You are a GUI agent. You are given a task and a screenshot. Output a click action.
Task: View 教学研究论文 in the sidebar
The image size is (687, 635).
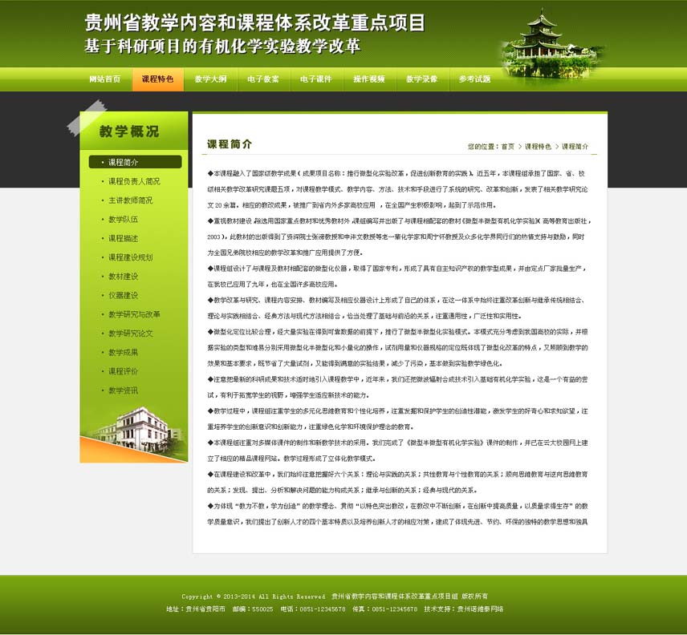pyautogui.click(x=131, y=334)
